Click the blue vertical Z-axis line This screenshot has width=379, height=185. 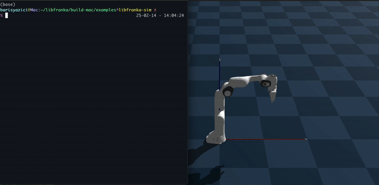click(x=219, y=75)
